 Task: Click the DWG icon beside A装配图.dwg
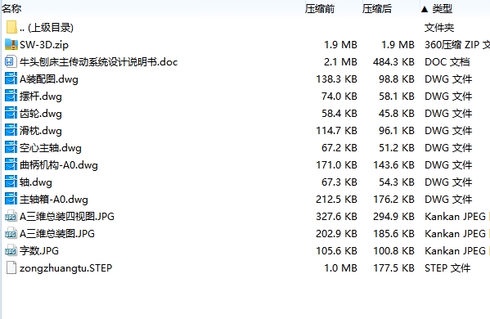click(x=11, y=79)
